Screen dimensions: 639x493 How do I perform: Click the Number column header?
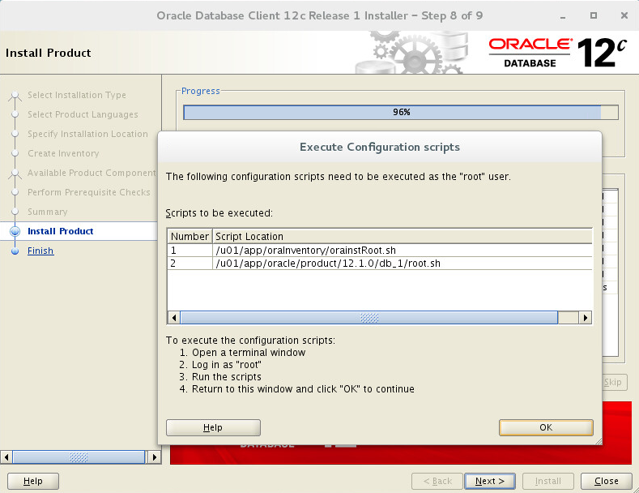(190, 236)
